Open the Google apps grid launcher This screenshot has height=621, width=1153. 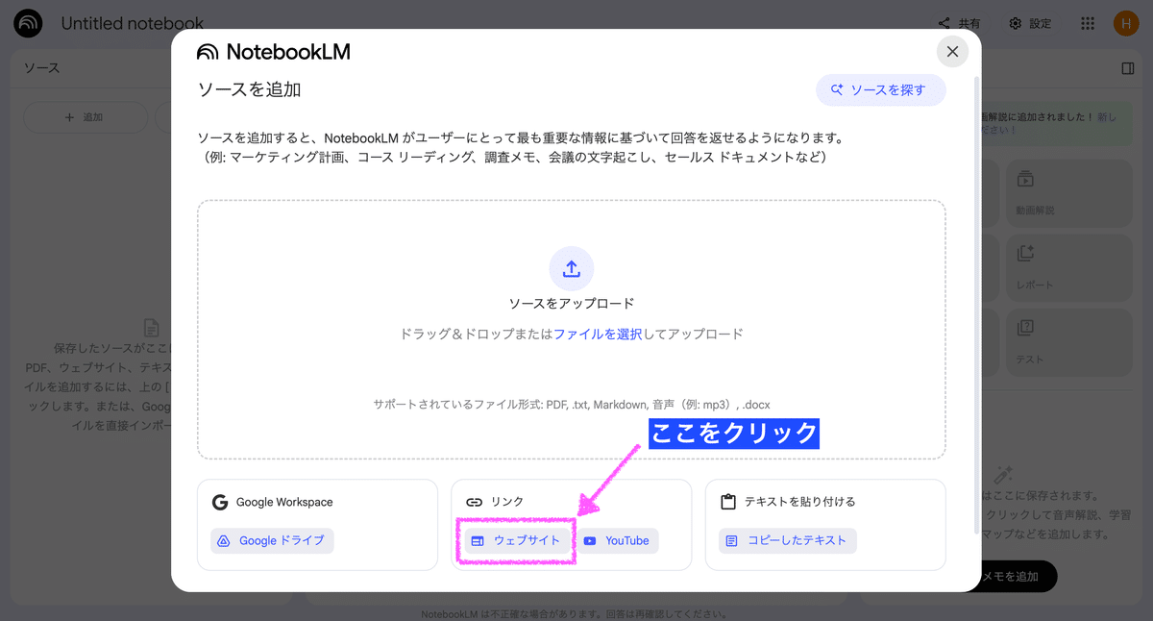pos(1090,22)
